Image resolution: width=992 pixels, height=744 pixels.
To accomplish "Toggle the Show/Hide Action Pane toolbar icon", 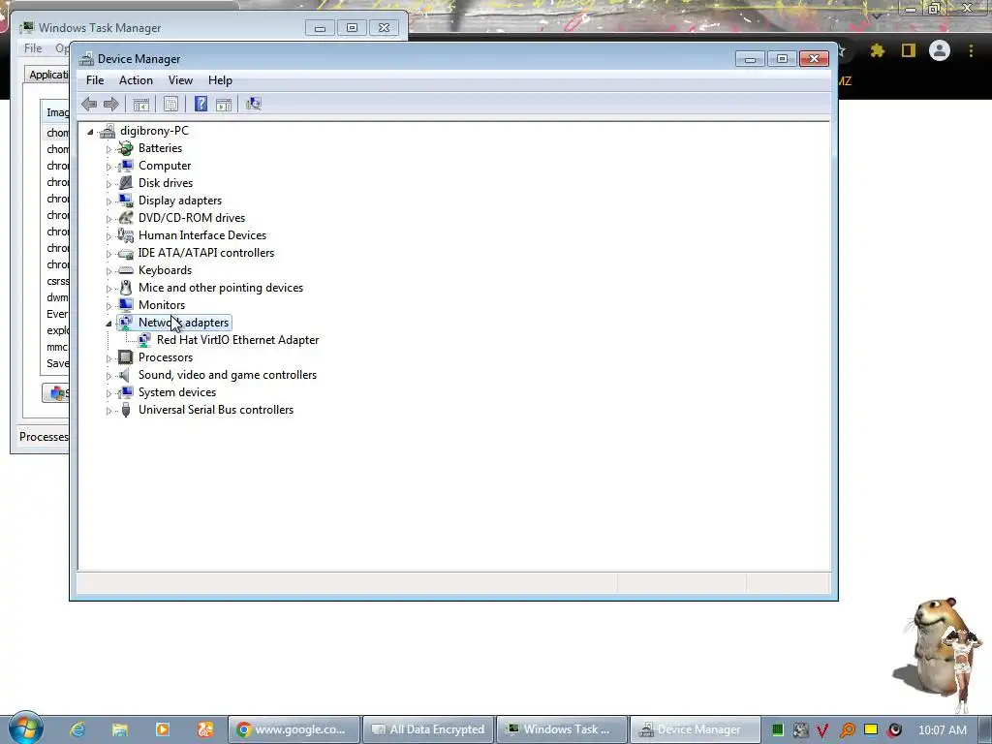I will pos(224,105).
